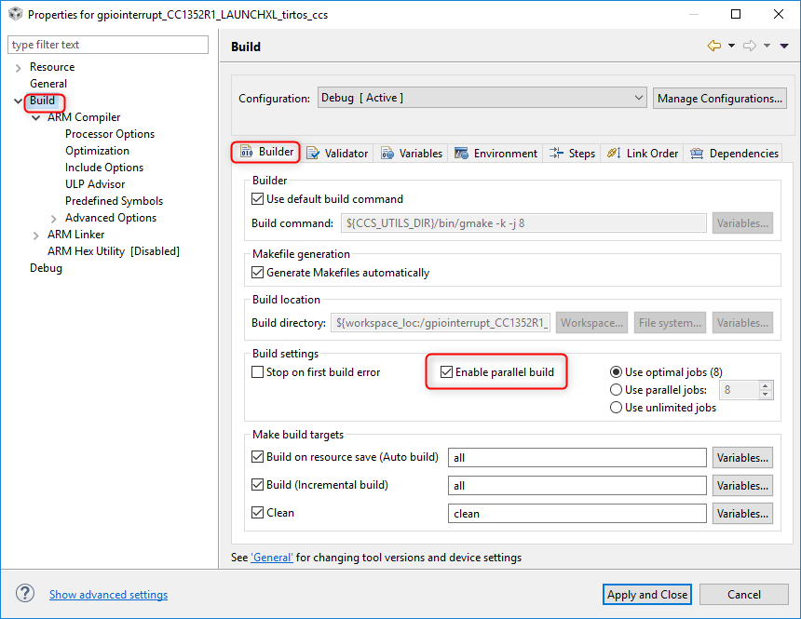This screenshot has height=619, width=801.
Task: Select Include Options tree item
Action: pyautogui.click(x=104, y=167)
